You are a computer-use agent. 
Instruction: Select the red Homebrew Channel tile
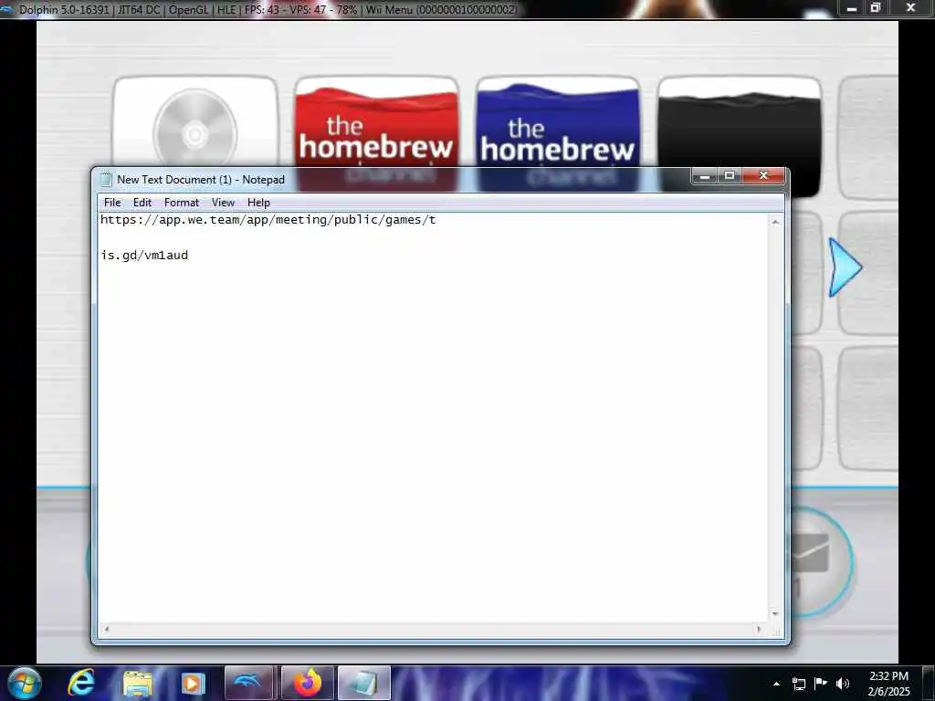pyautogui.click(x=377, y=122)
